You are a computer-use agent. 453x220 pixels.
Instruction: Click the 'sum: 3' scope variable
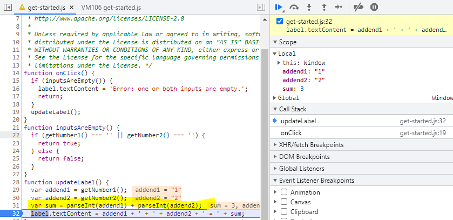click(293, 89)
